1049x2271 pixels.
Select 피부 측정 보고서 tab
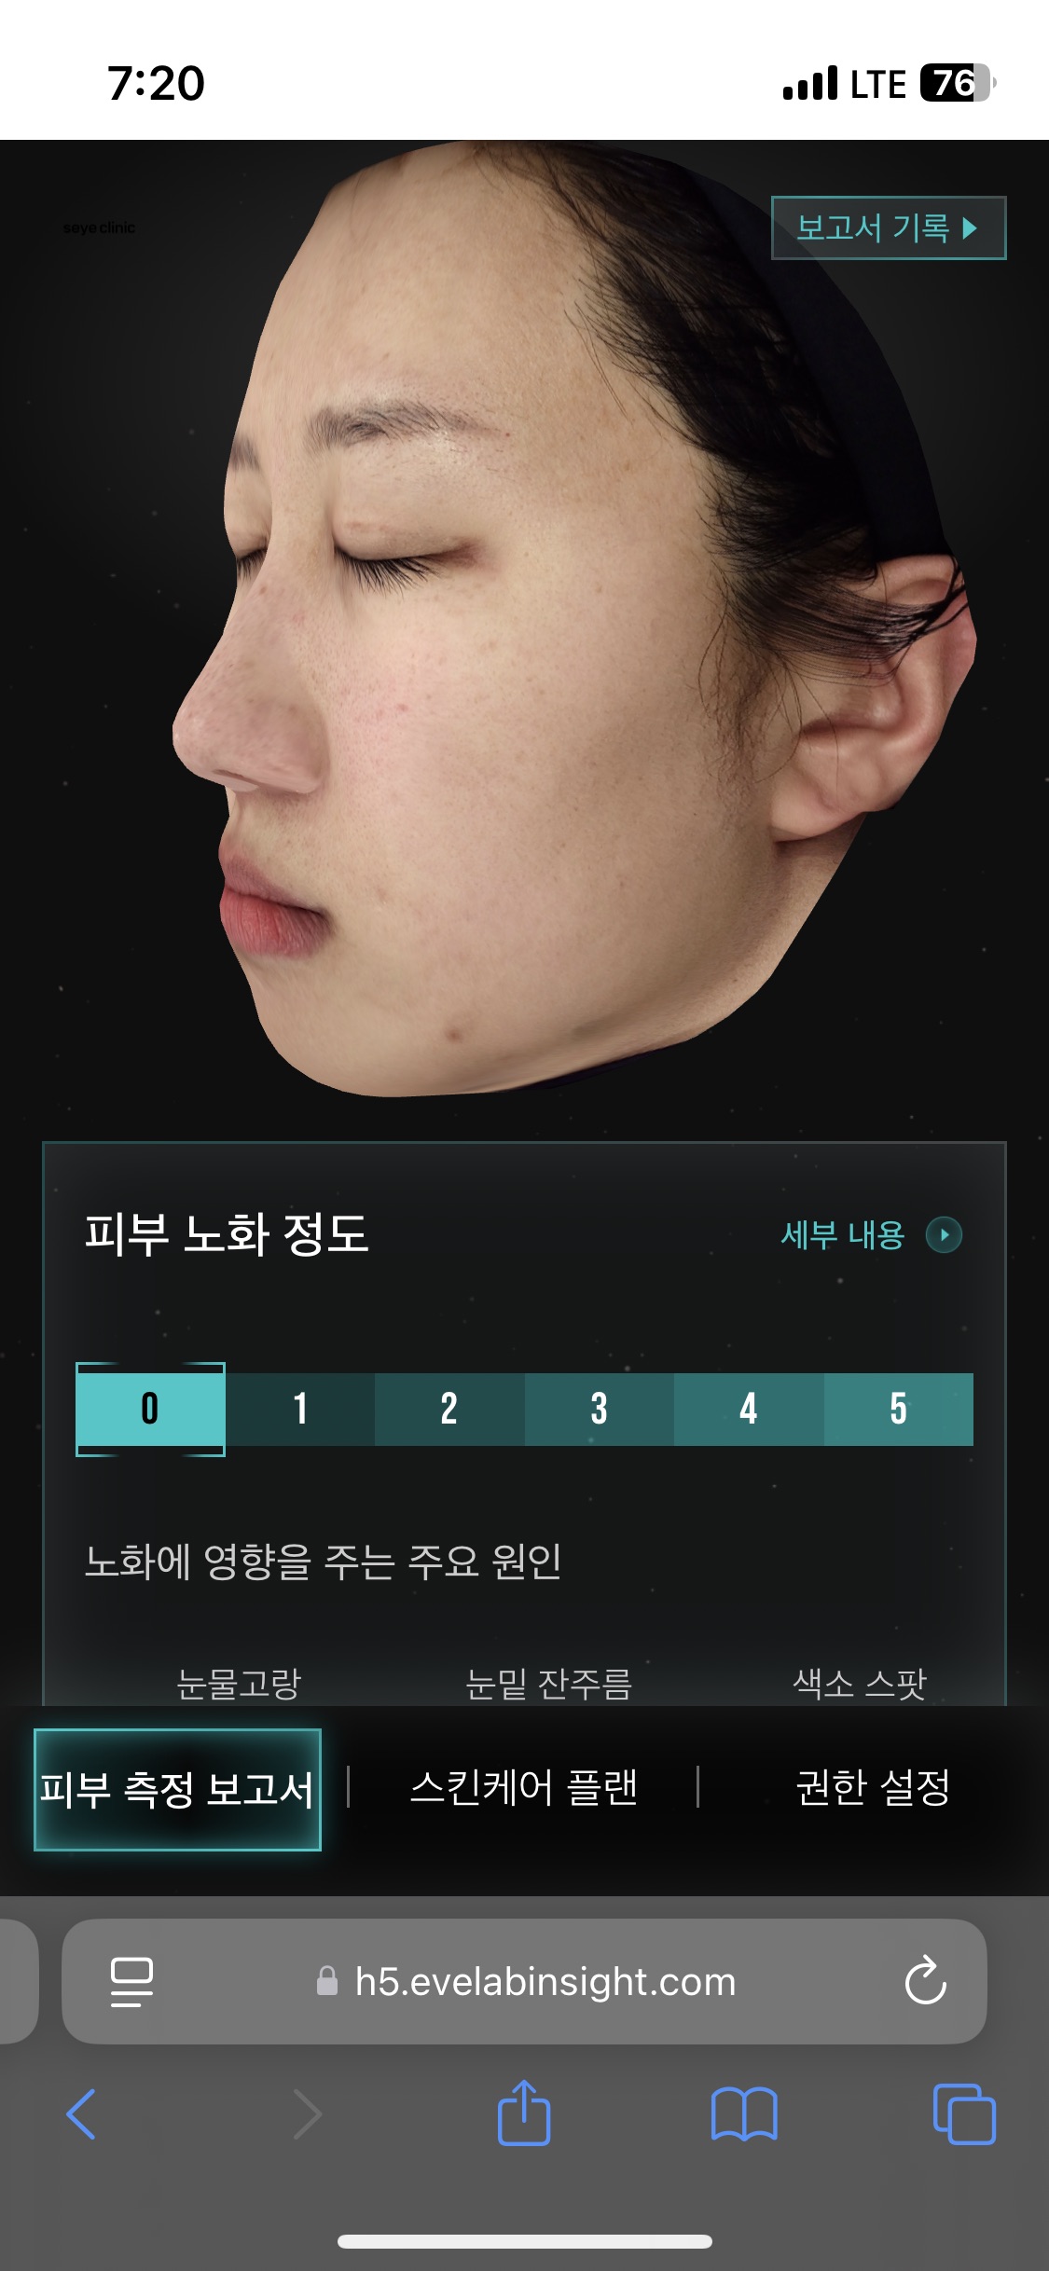(177, 1790)
